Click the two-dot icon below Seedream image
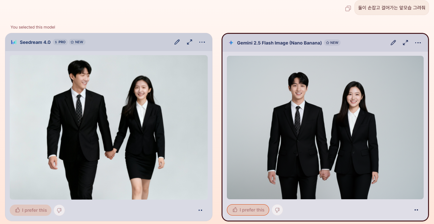Screen dimensions: 434x224 pyautogui.click(x=201, y=210)
